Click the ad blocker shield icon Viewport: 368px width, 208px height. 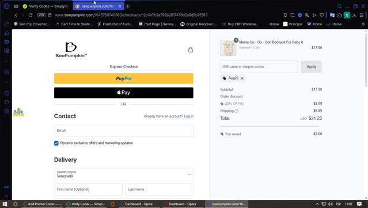(x=299, y=15)
